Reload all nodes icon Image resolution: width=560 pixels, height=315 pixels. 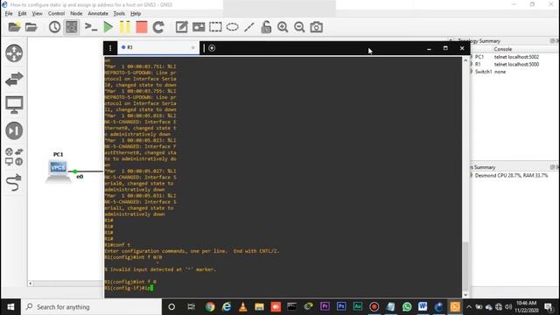pyautogui.click(x=158, y=27)
